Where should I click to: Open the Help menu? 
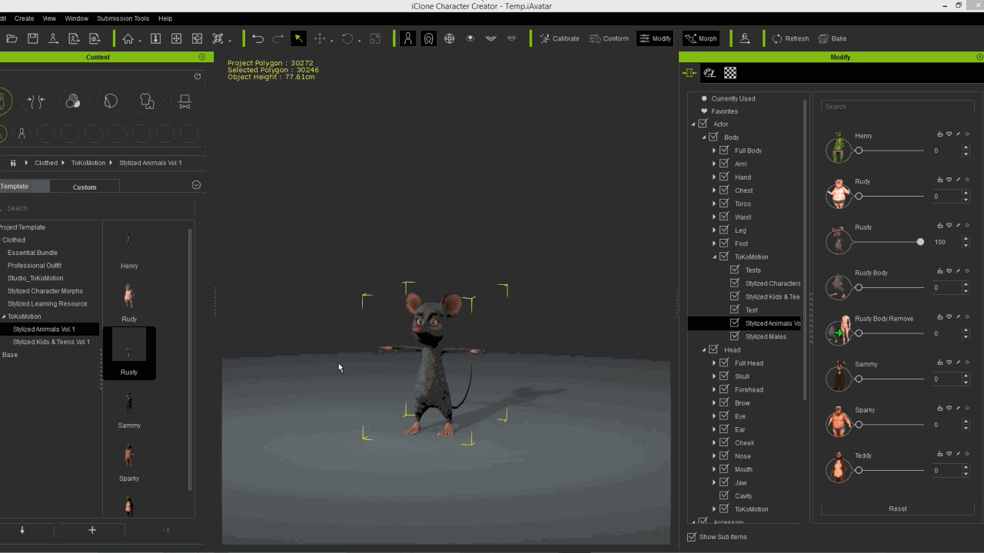click(165, 18)
